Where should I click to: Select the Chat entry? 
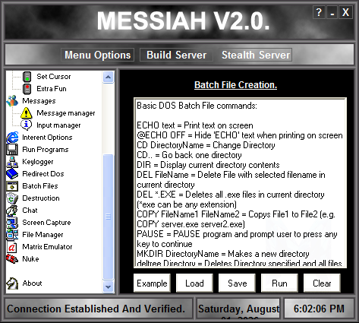click(30, 211)
